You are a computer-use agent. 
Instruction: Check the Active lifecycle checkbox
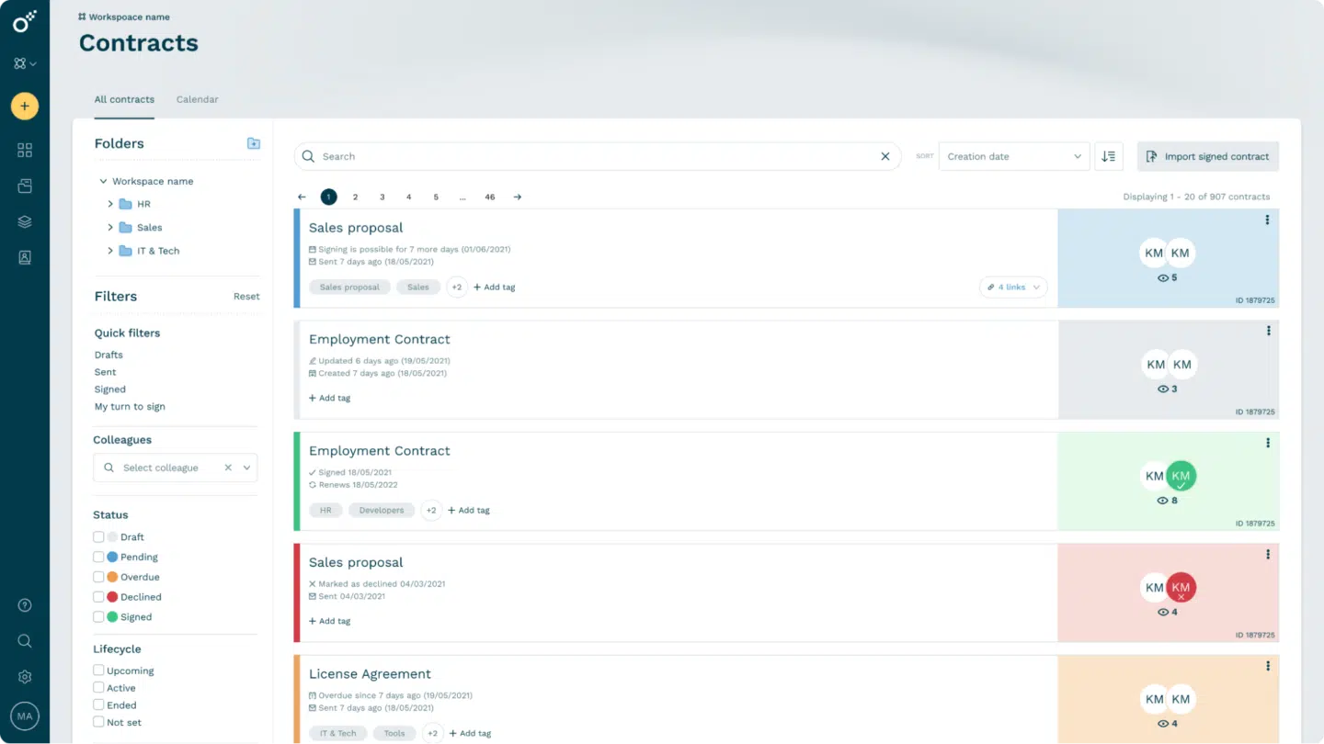tap(98, 687)
